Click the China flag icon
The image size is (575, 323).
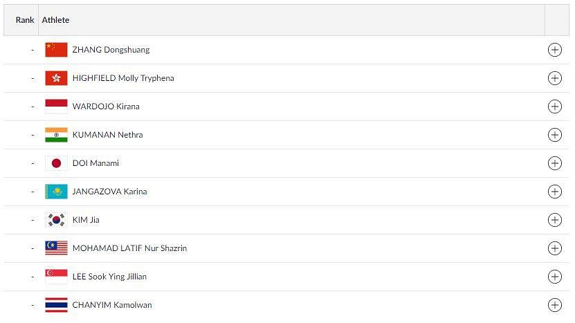click(x=56, y=50)
